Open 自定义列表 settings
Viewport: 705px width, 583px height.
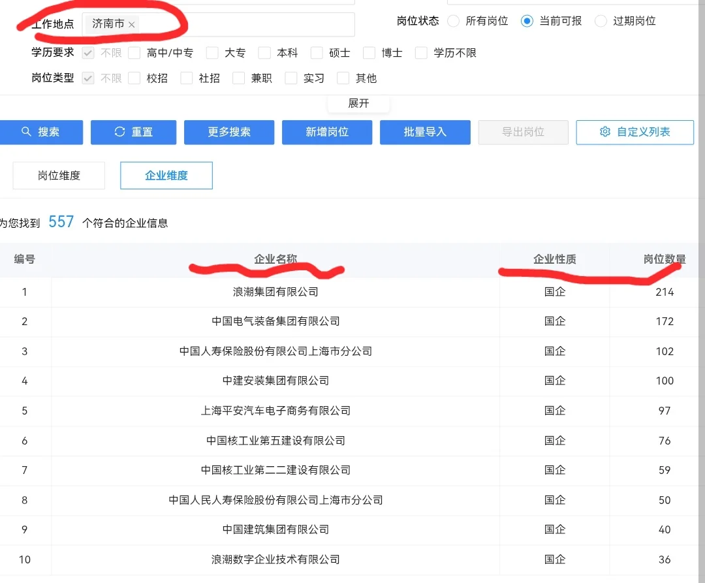(635, 132)
